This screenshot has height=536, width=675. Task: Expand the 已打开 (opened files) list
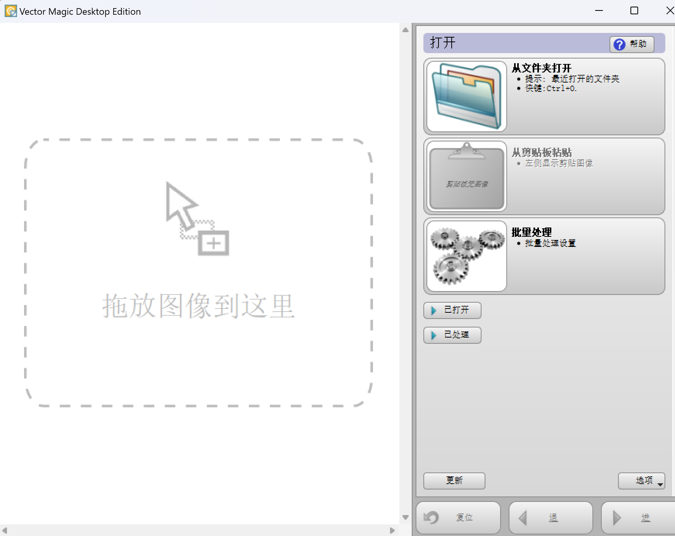tap(452, 310)
